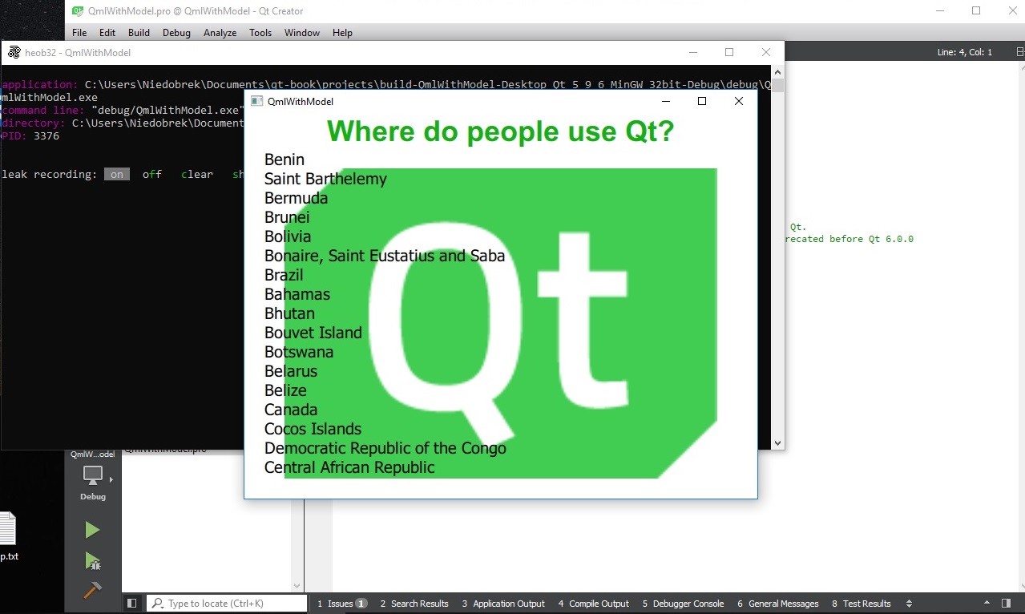Select Canada in the country list
Viewport: 1025px width, 614px height.
click(x=291, y=410)
